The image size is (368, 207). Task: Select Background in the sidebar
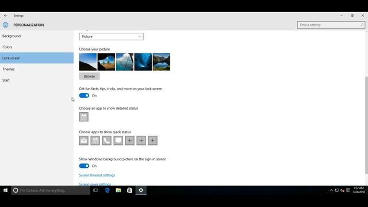[x=37, y=36]
